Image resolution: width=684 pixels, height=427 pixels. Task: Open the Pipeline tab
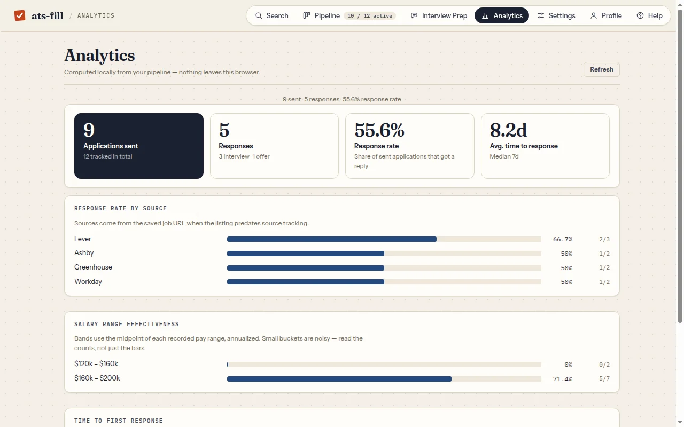click(x=349, y=15)
